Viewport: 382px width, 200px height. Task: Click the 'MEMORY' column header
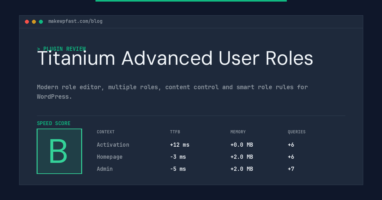(238, 132)
